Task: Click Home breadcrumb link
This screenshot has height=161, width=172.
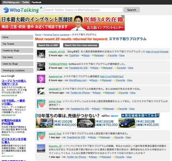Action: (x=38, y=35)
